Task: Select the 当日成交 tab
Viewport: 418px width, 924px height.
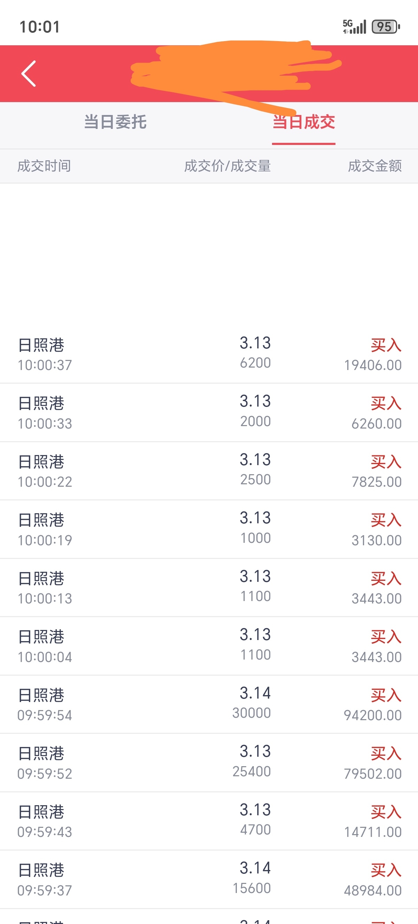Action: (x=304, y=122)
